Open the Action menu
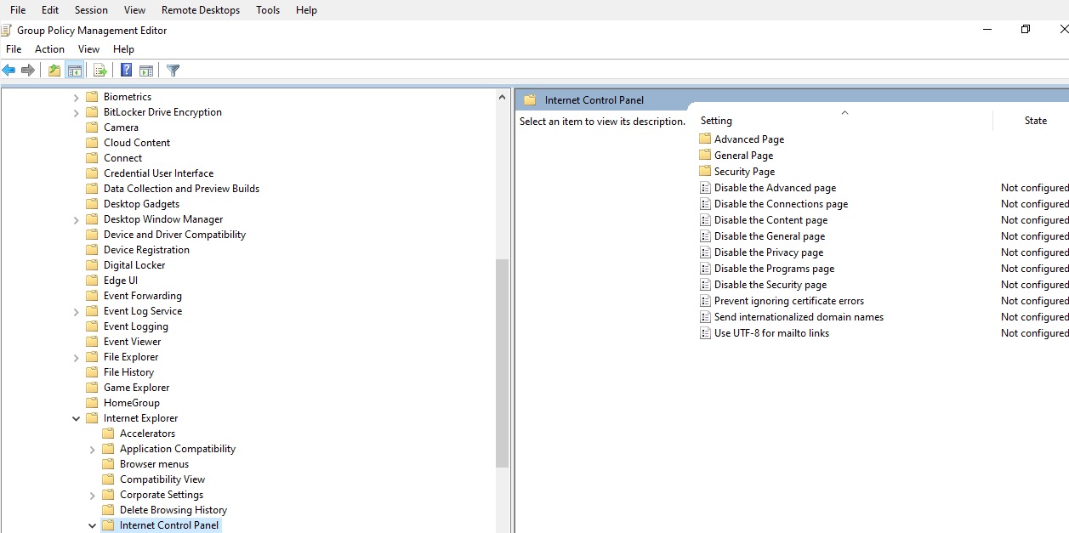Image resolution: width=1069 pixels, height=533 pixels. pyautogui.click(x=49, y=49)
